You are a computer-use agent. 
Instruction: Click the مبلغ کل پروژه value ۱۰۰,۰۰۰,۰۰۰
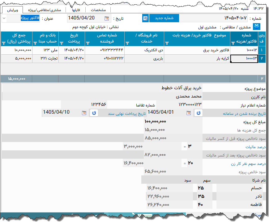(173, 121)
